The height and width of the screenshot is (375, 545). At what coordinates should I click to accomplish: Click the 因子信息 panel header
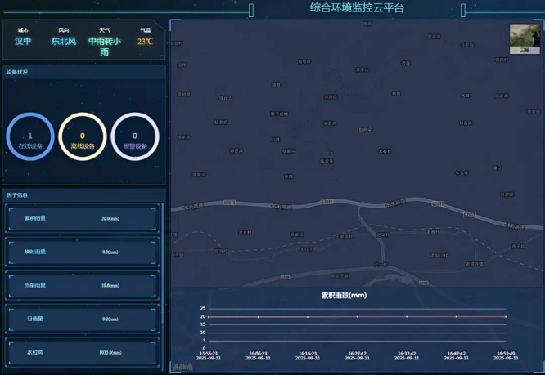point(18,195)
